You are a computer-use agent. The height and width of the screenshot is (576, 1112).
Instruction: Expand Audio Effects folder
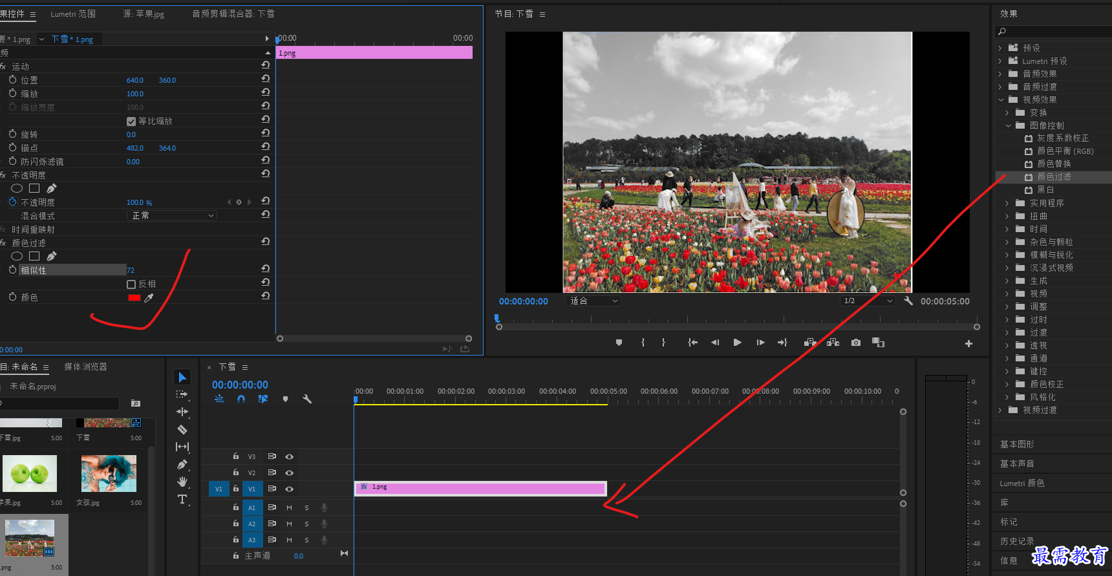click(1000, 74)
